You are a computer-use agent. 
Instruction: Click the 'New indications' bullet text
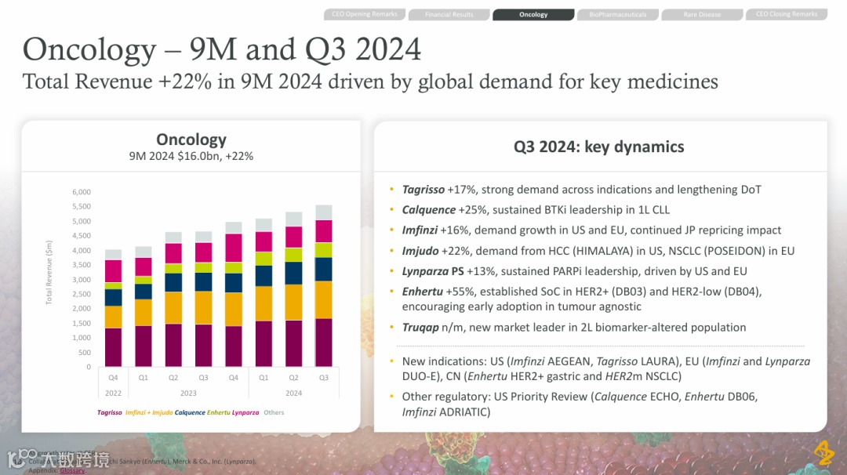point(606,368)
